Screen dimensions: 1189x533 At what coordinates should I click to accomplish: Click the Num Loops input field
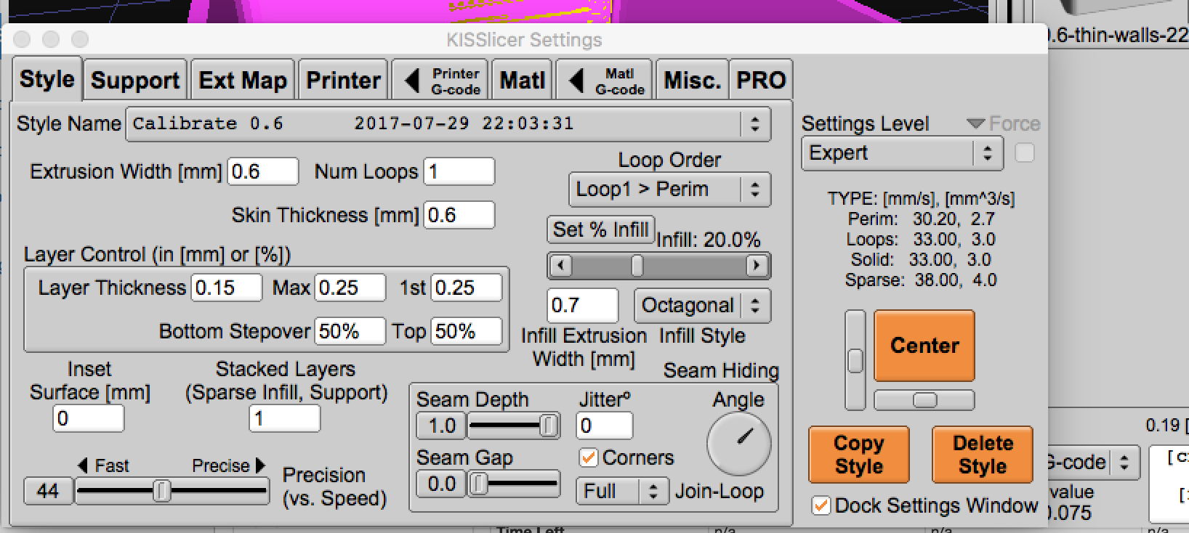point(459,172)
